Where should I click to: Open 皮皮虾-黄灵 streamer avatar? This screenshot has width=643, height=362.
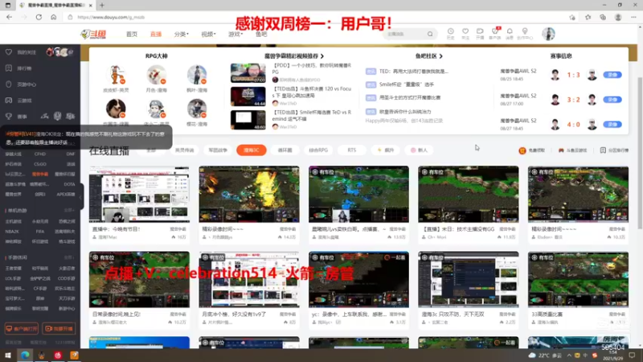point(116,75)
